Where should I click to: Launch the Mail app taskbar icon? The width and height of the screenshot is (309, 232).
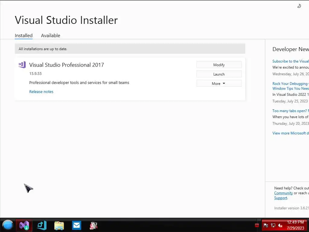[x=76, y=225]
